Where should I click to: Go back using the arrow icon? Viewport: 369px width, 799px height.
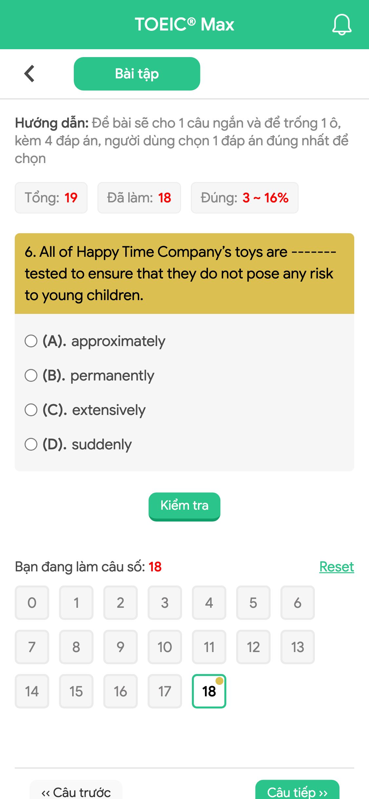pyautogui.click(x=29, y=73)
